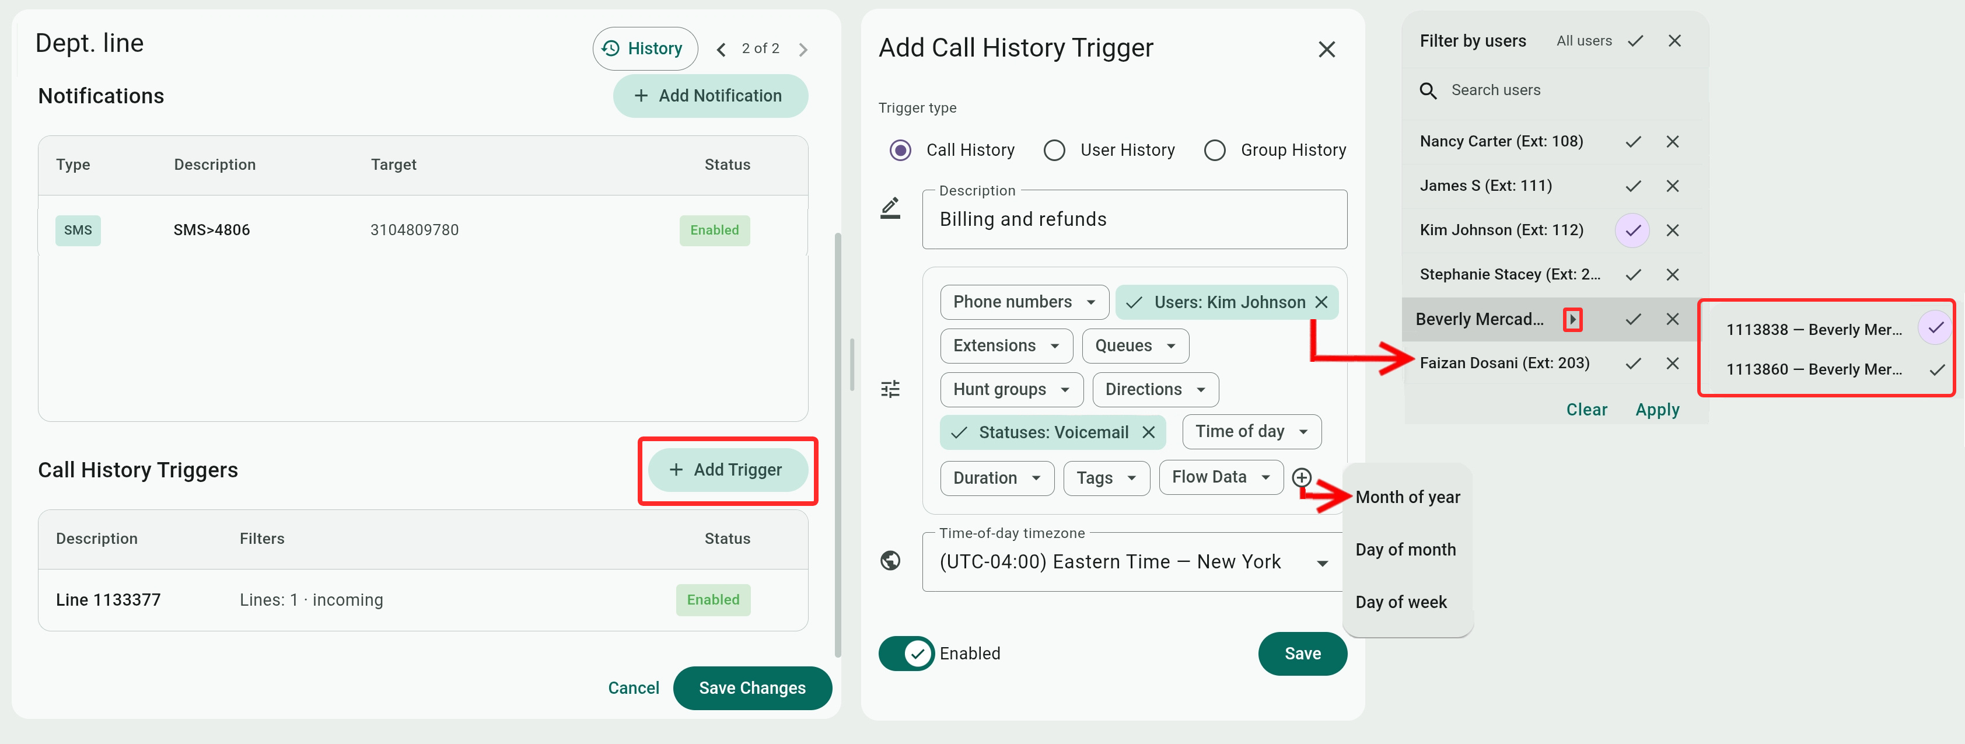
Task: Select the Nancy Carter (Ext: 108) name
Action: click(x=1501, y=142)
